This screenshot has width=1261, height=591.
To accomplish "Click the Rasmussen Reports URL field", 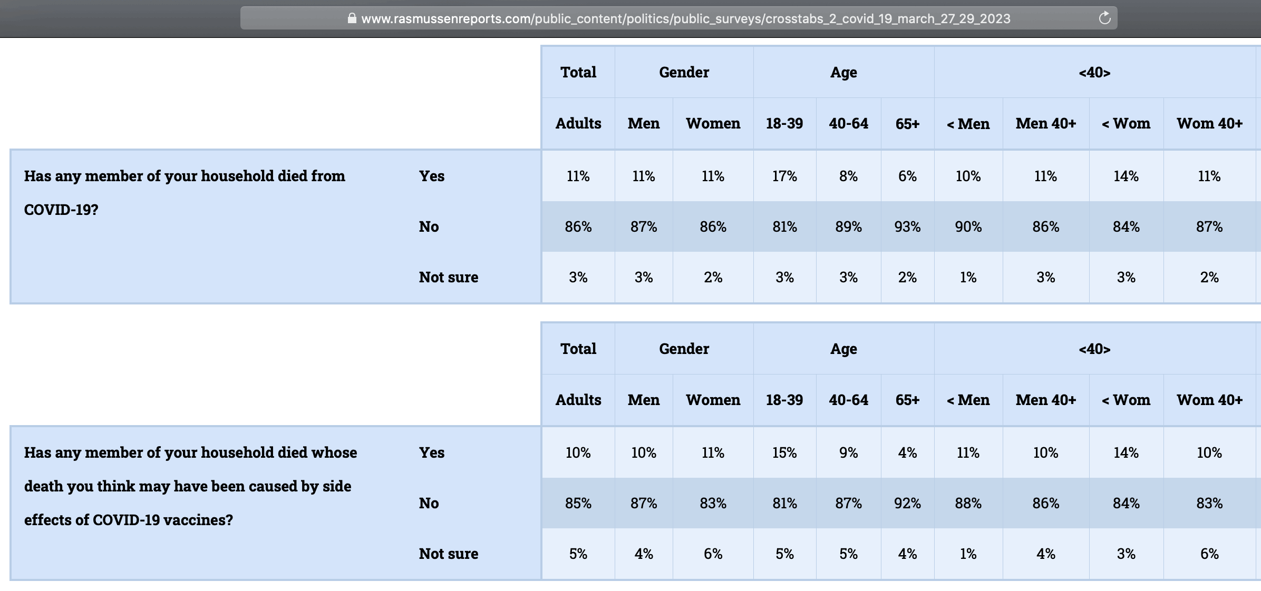I will tap(685, 19).
